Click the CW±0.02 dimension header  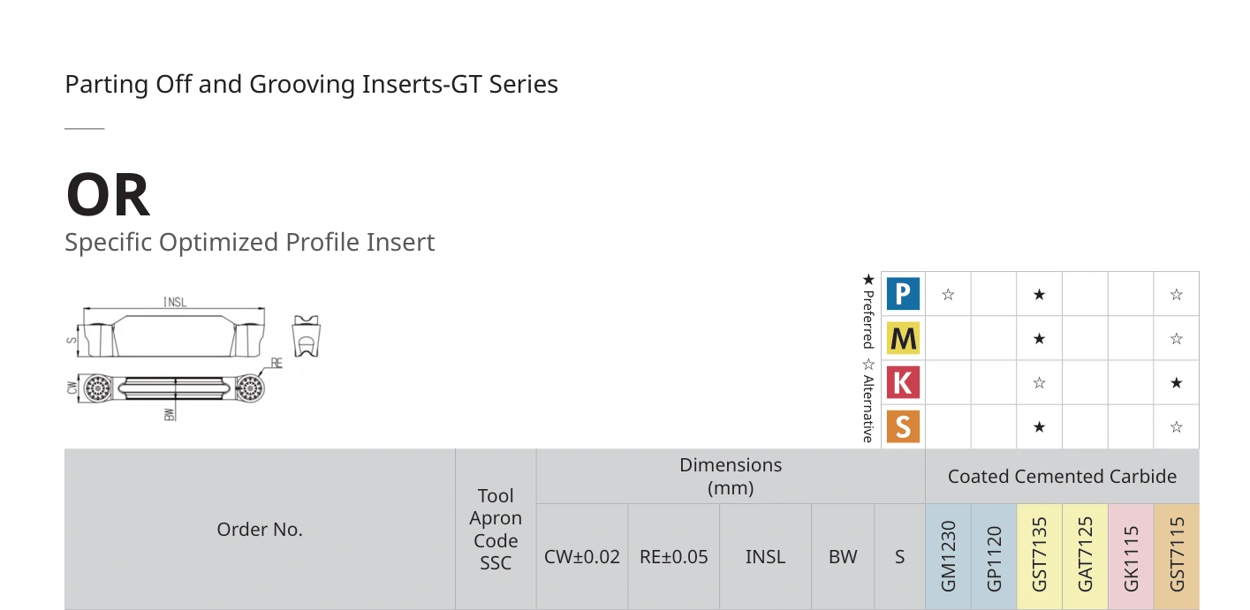click(x=582, y=557)
